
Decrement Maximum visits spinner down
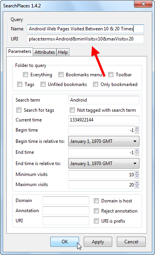(x=137, y=186)
